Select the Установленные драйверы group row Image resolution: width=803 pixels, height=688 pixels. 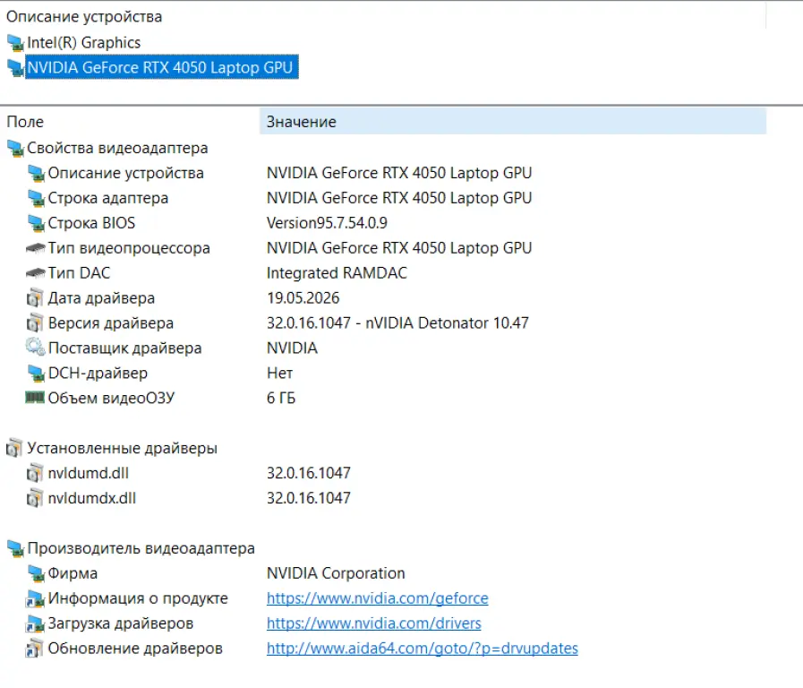[x=122, y=448]
